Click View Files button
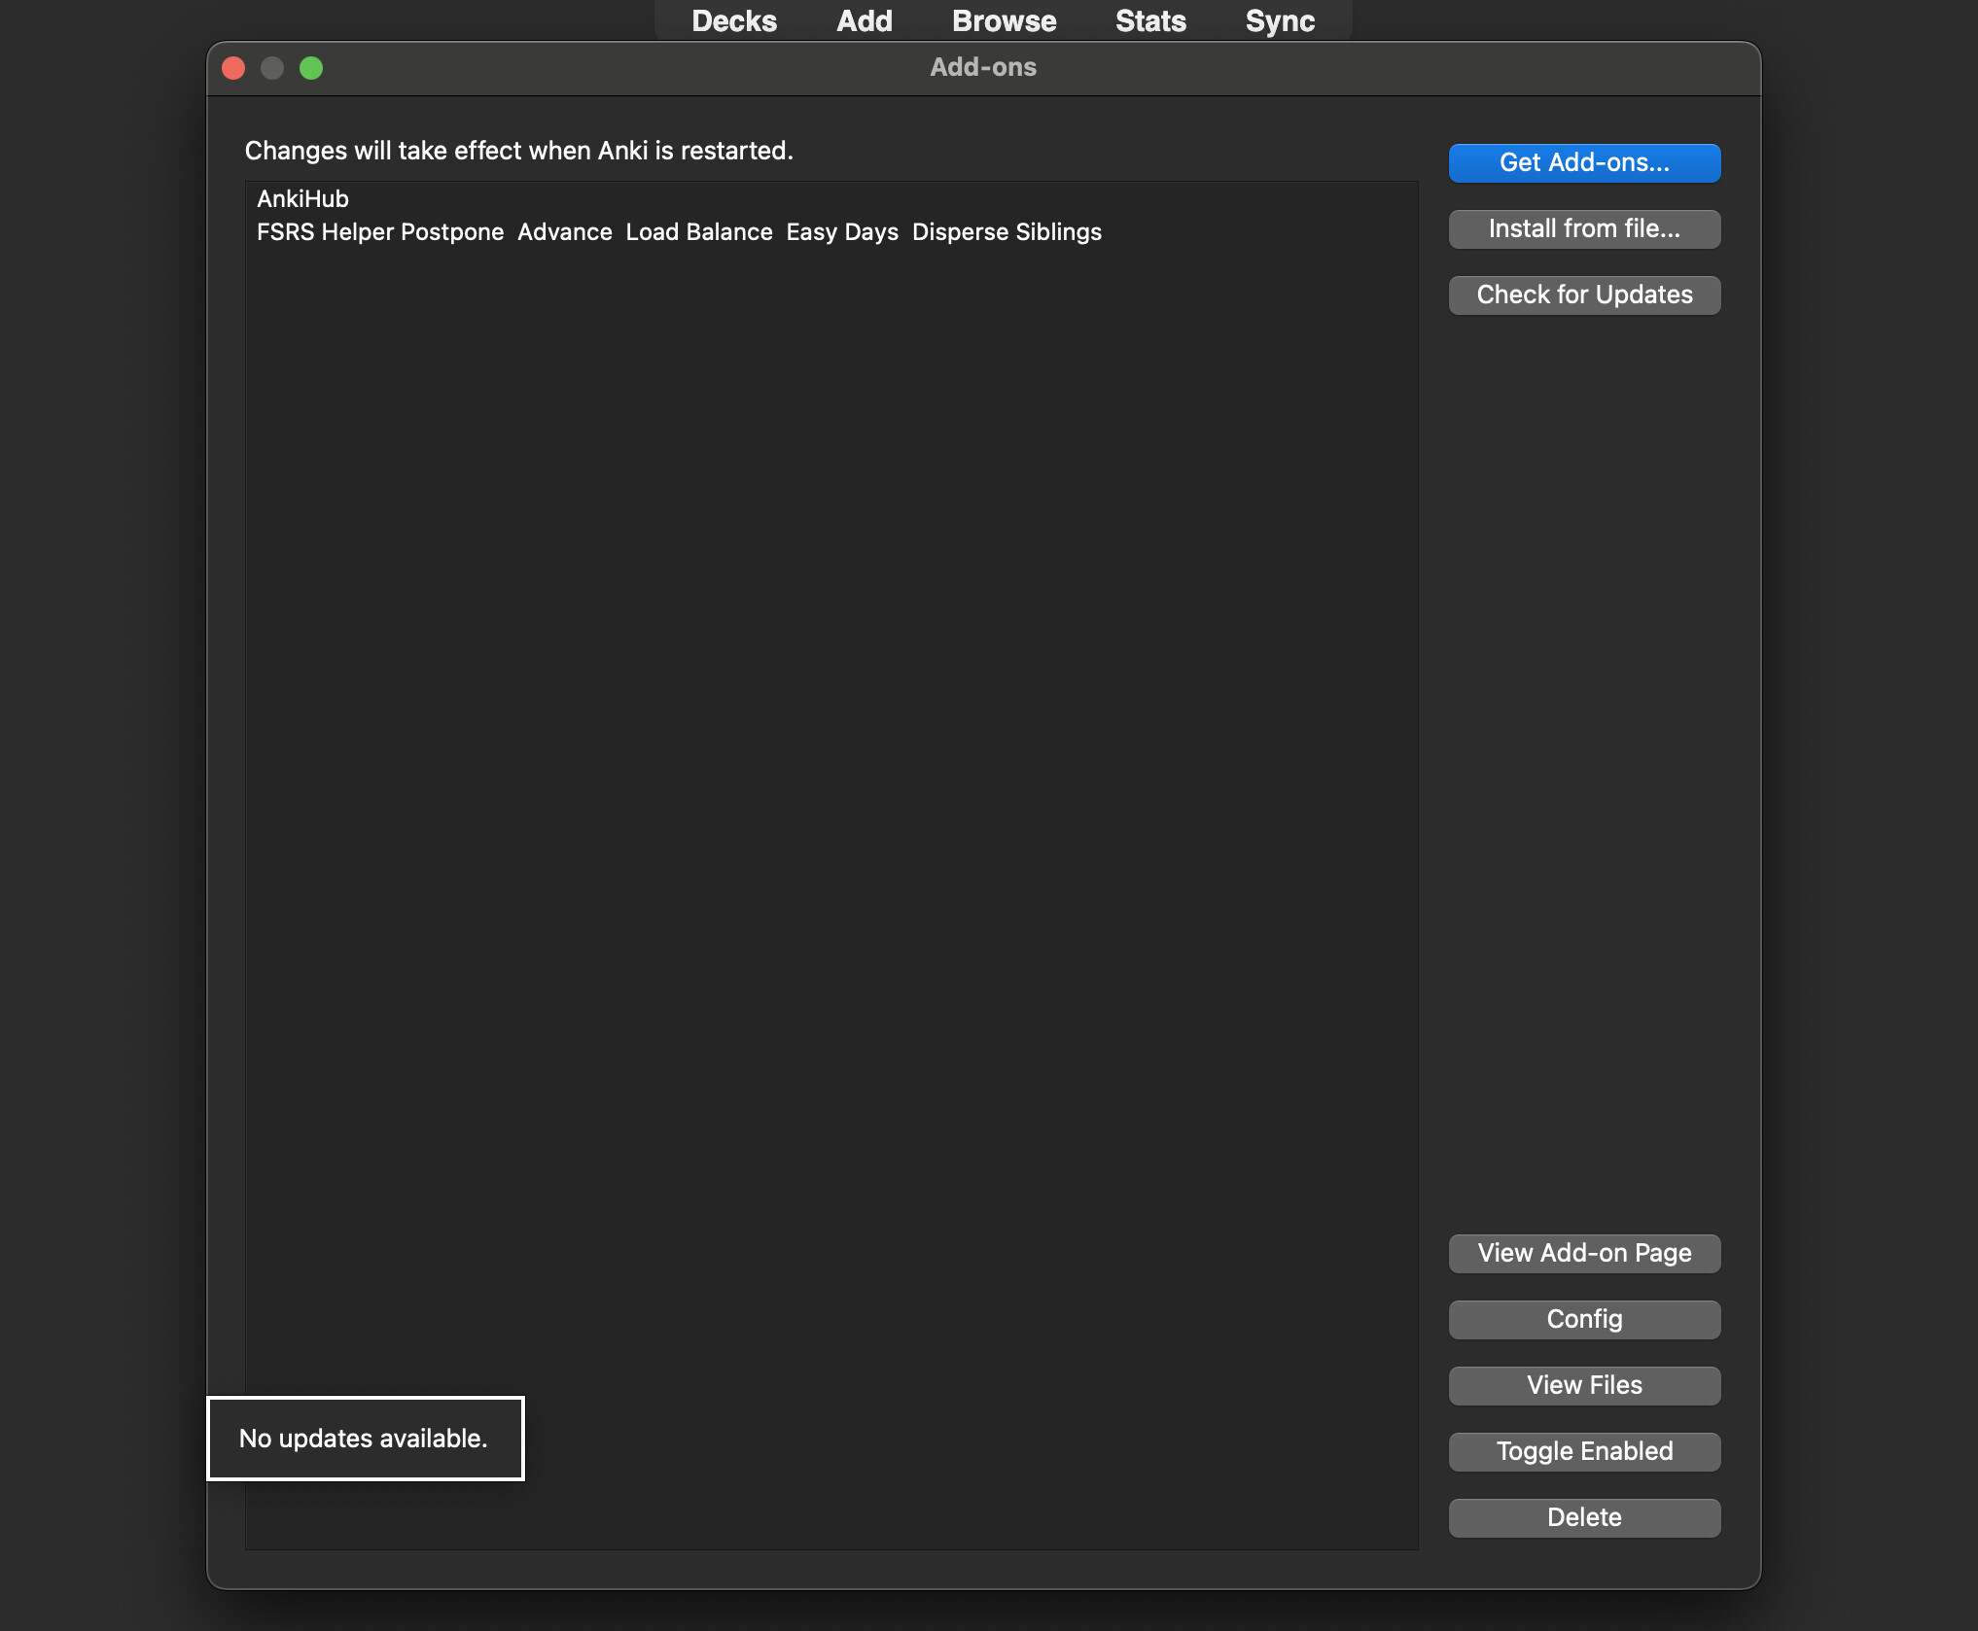The height and width of the screenshot is (1631, 1978). point(1584,1385)
